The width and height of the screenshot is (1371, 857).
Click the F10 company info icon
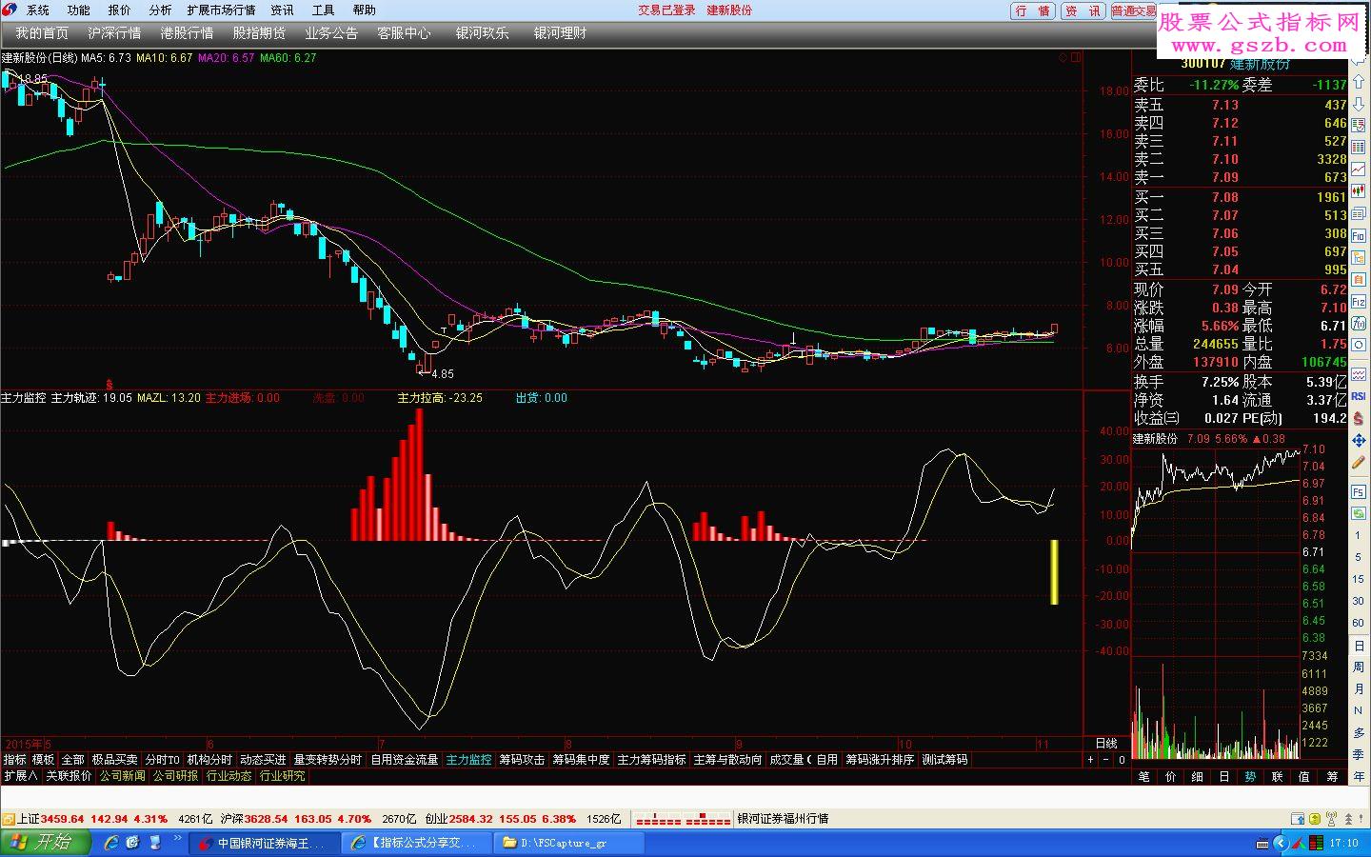coord(1359,235)
